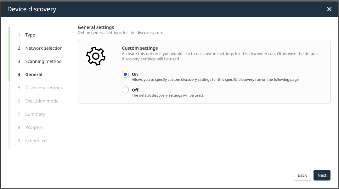
Task: Select the Off radio button
Action: (125, 90)
